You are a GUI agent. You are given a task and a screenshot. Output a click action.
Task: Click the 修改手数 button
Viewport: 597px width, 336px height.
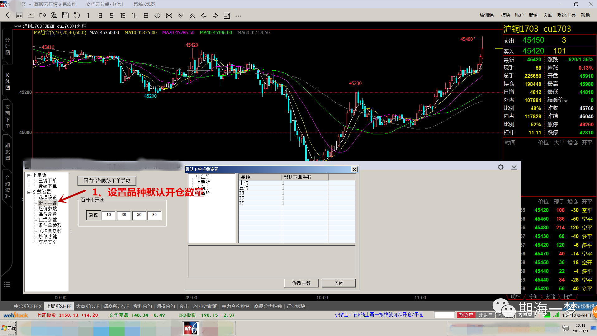[301, 283]
